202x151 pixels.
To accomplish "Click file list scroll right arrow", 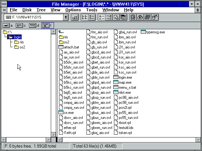I will click(x=198, y=140).
